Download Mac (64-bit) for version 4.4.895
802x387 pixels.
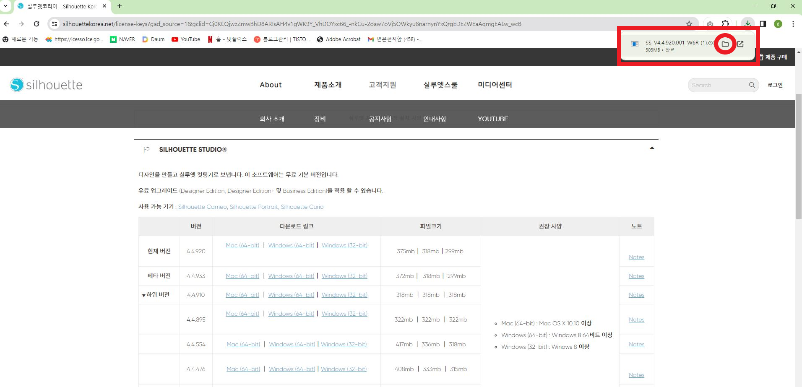click(x=242, y=314)
